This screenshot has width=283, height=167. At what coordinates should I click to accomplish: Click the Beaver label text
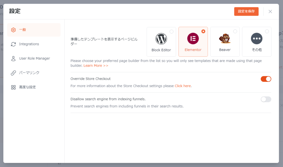(225, 50)
